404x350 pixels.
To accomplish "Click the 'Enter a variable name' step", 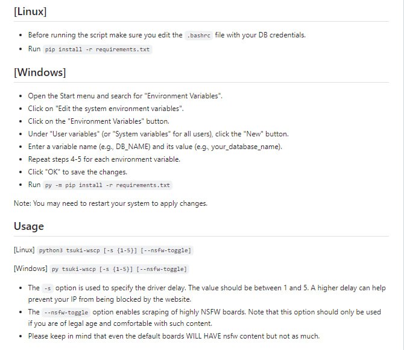I will point(154,147).
